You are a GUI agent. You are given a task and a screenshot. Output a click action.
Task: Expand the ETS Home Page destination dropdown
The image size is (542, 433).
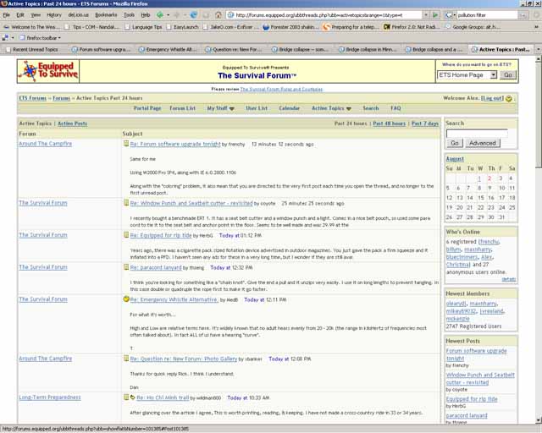point(493,75)
